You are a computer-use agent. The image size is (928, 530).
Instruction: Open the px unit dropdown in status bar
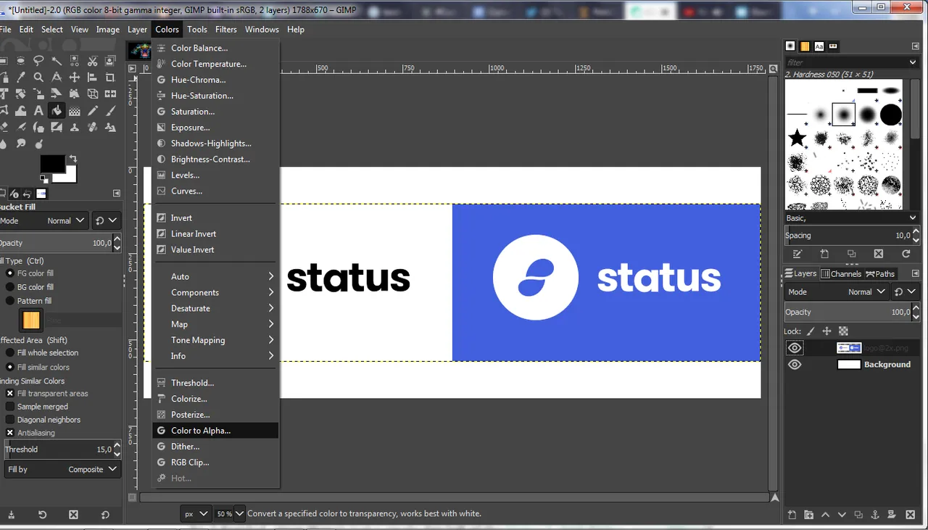point(196,513)
